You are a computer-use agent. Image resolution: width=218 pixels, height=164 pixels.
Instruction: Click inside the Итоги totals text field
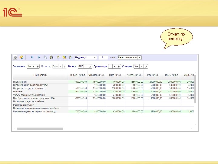[x=127, y=58]
